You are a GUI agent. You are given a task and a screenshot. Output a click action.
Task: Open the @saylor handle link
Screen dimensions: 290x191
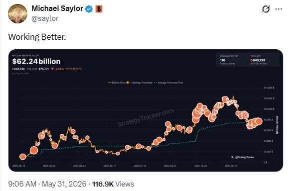click(x=45, y=18)
